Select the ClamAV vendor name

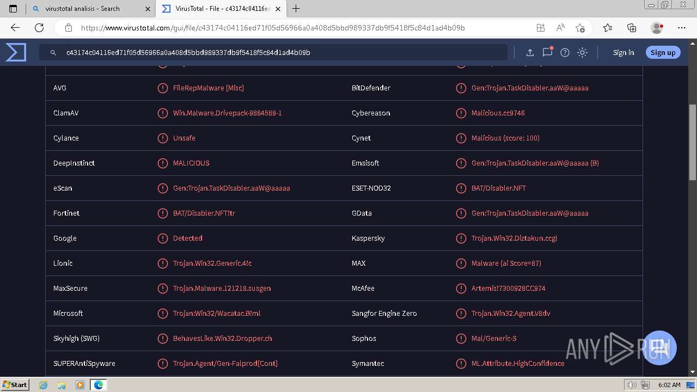66,113
